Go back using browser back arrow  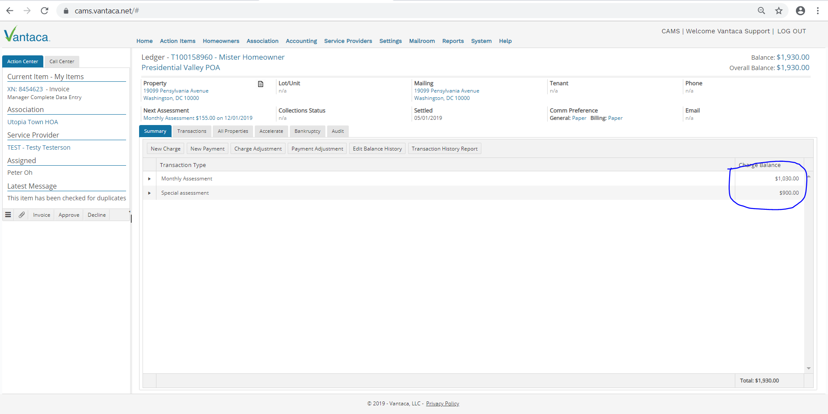click(10, 11)
